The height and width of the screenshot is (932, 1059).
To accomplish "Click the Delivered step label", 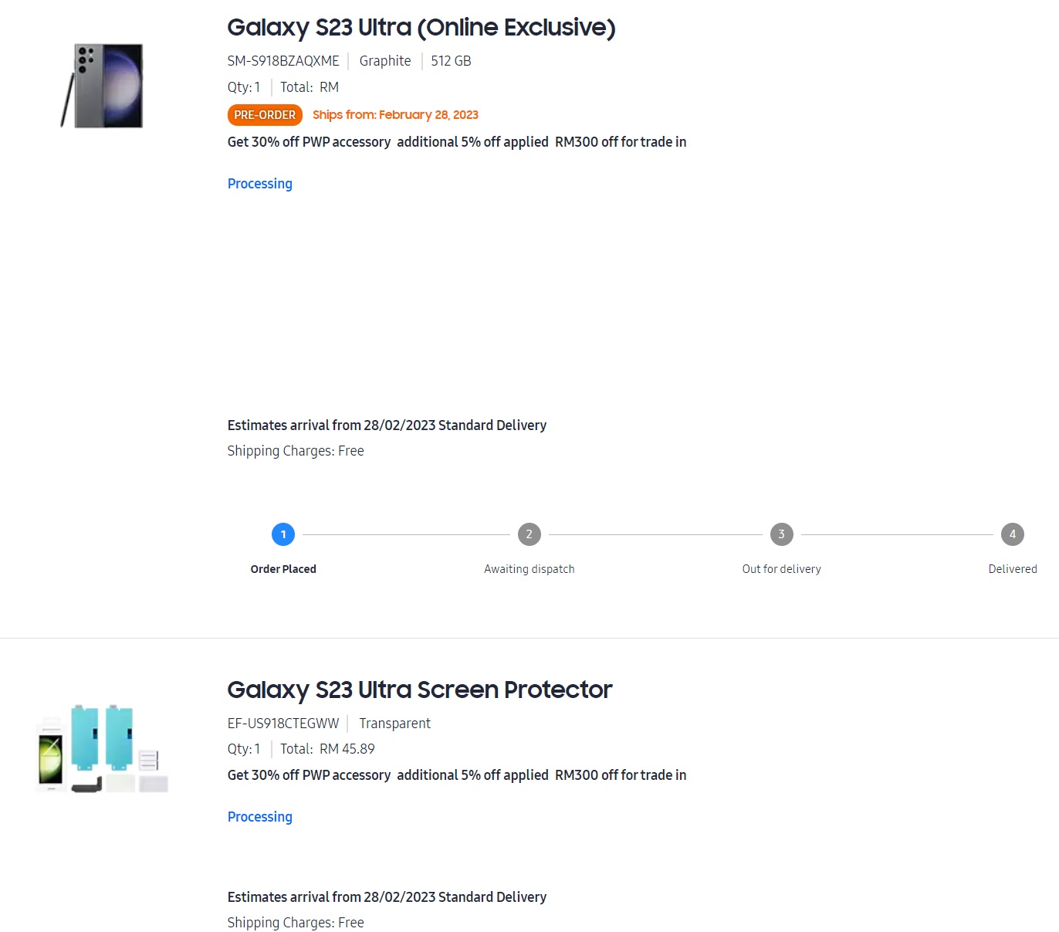I will click(x=1013, y=569).
